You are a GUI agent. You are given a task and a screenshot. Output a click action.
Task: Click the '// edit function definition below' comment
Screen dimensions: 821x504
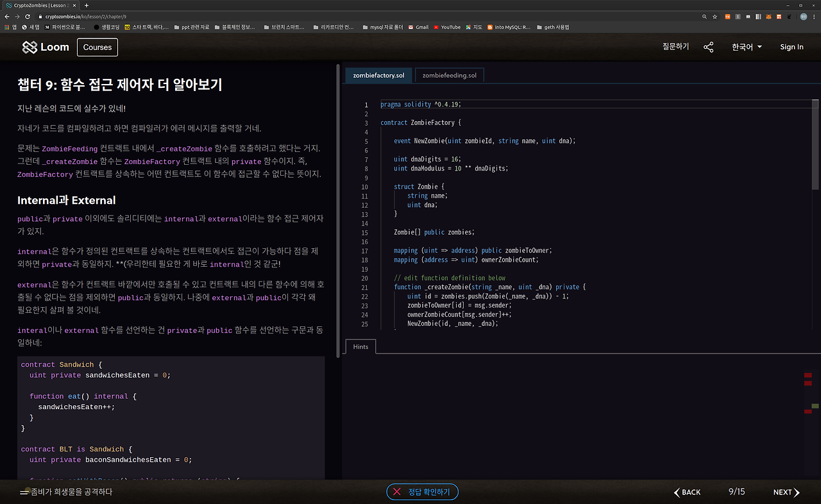point(450,278)
